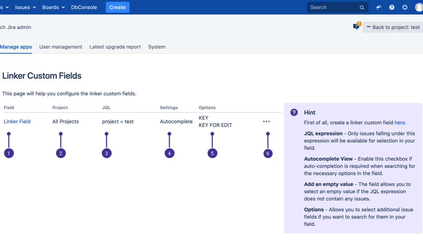The image size is (423, 240).
Task: Open the feedback megaphone icon
Action: tap(379, 7)
